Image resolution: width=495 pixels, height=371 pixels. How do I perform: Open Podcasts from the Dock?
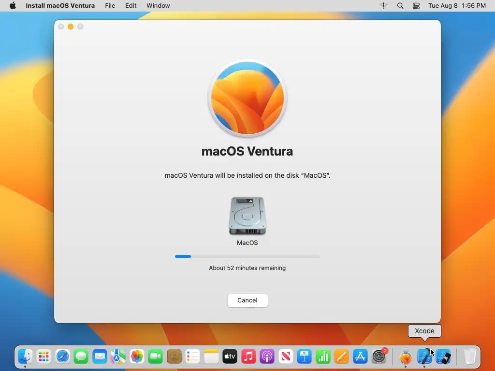click(267, 357)
